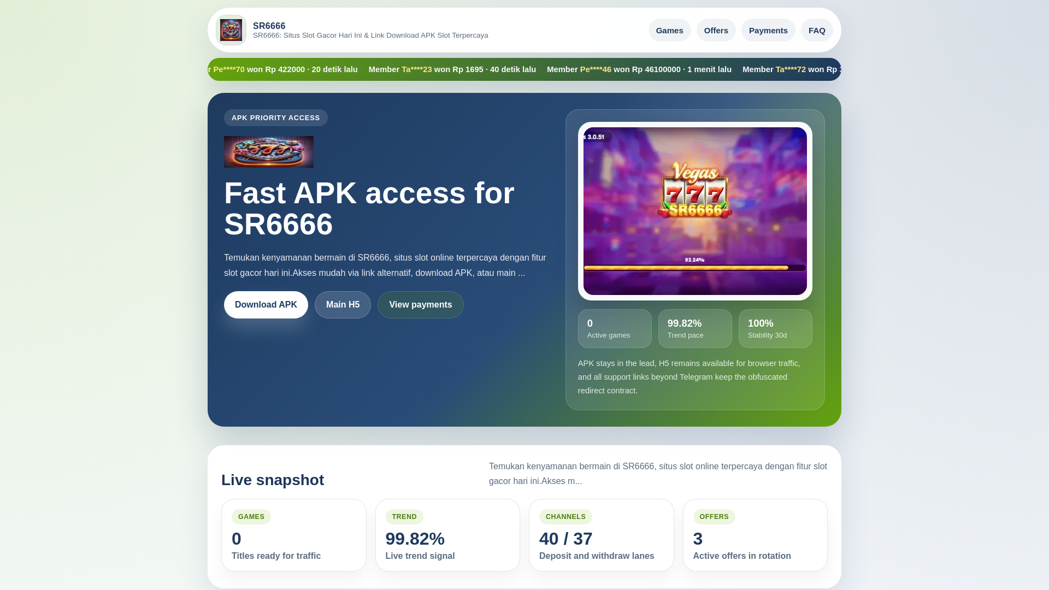Image resolution: width=1049 pixels, height=590 pixels.
Task: Click the 'Live trend signal' label
Action: click(420, 556)
